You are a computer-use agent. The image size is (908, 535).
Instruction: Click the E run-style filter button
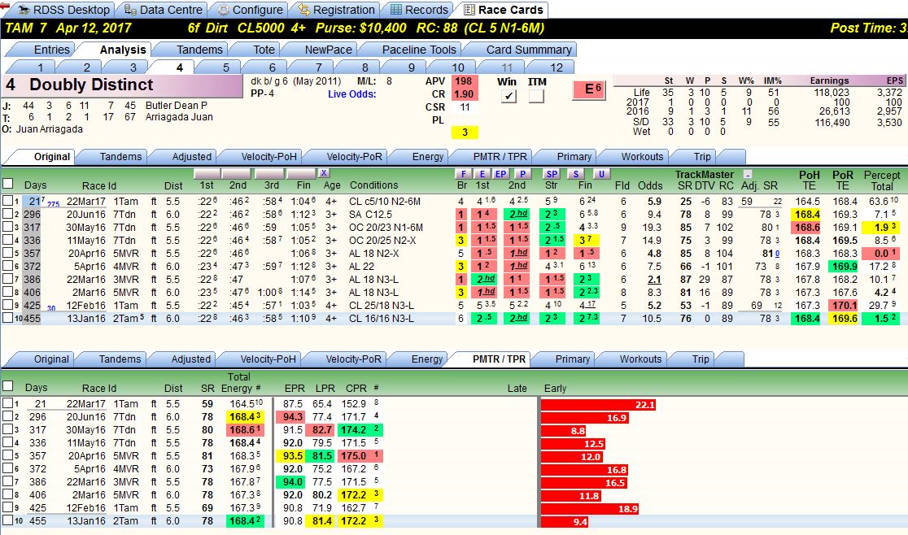(x=482, y=173)
